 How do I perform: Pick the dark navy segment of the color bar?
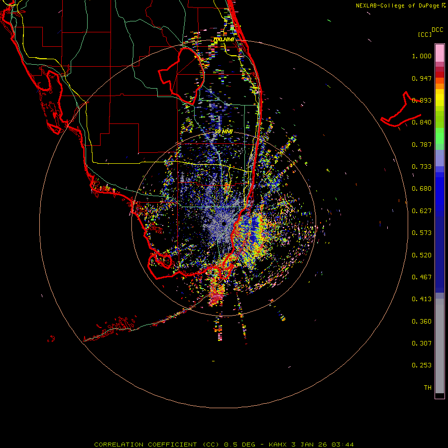tap(440, 252)
